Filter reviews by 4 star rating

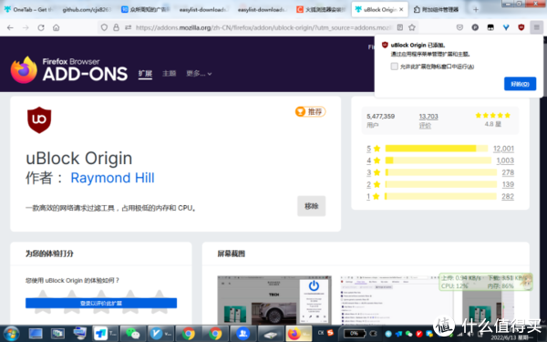373,161
